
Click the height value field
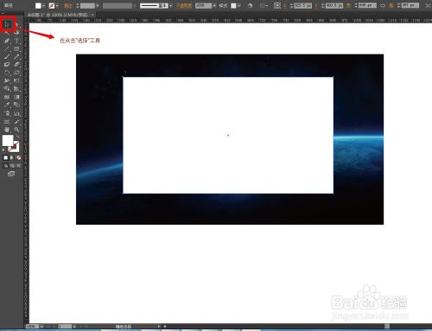410,5
